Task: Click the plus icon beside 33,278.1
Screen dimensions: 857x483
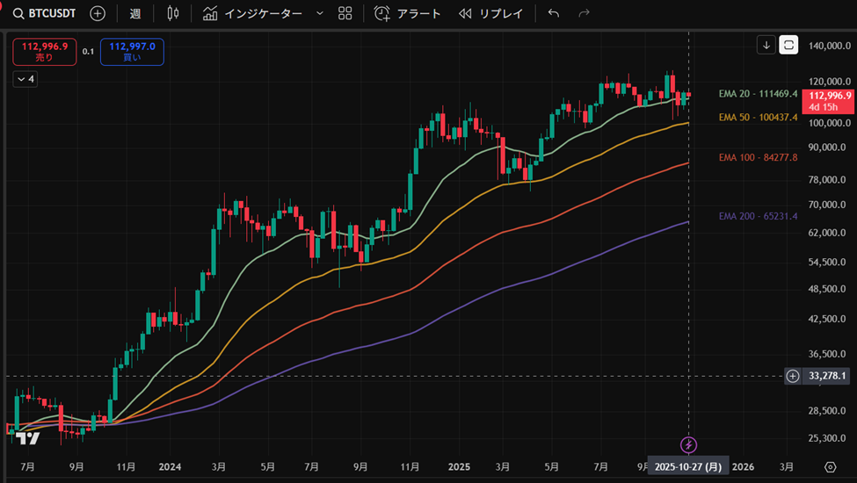Action: (x=793, y=376)
